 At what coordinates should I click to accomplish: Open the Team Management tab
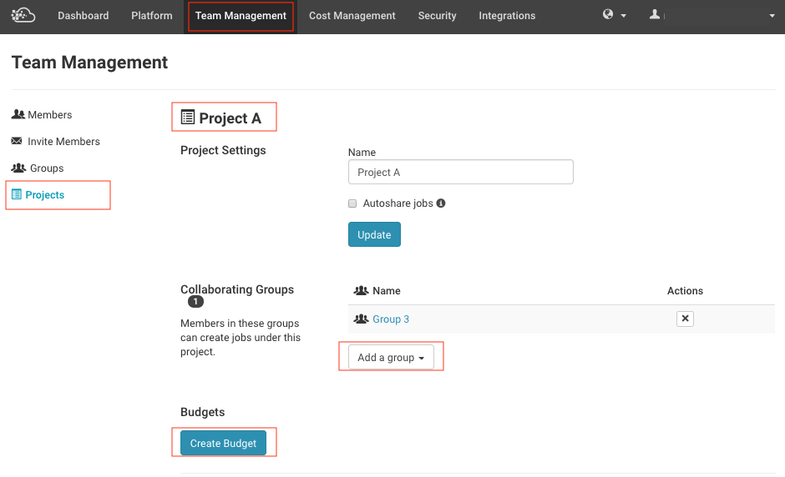click(241, 16)
